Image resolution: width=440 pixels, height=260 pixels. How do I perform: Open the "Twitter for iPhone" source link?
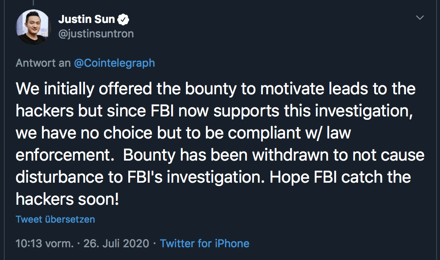point(204,243)
